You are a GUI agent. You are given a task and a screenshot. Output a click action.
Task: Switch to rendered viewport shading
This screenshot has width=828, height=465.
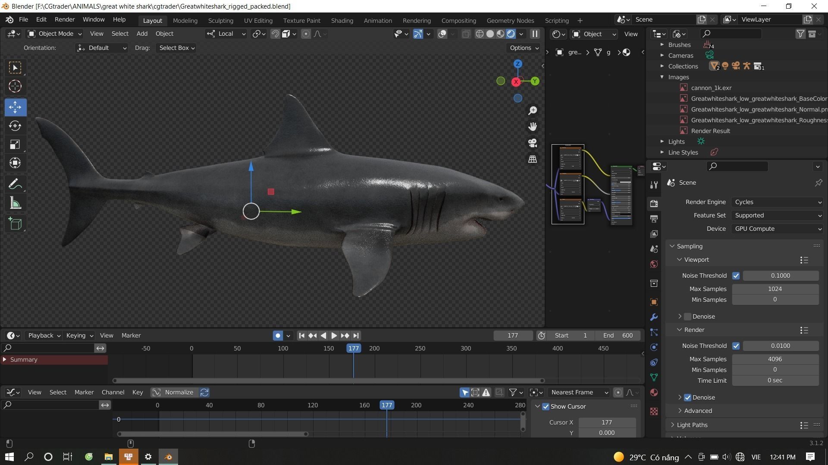(511, 34)
